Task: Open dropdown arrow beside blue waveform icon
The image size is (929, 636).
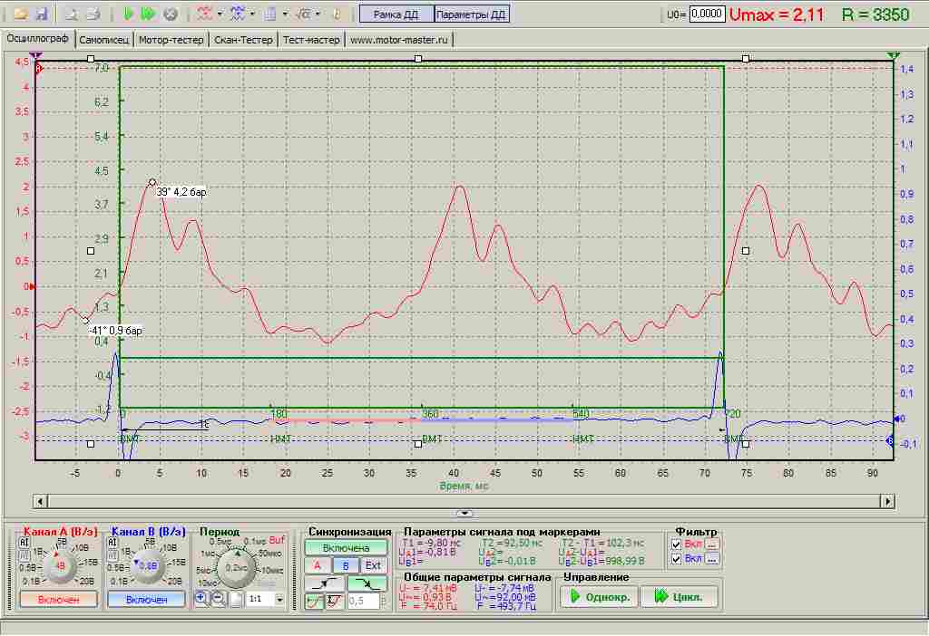Action: [x=253, y=14]
